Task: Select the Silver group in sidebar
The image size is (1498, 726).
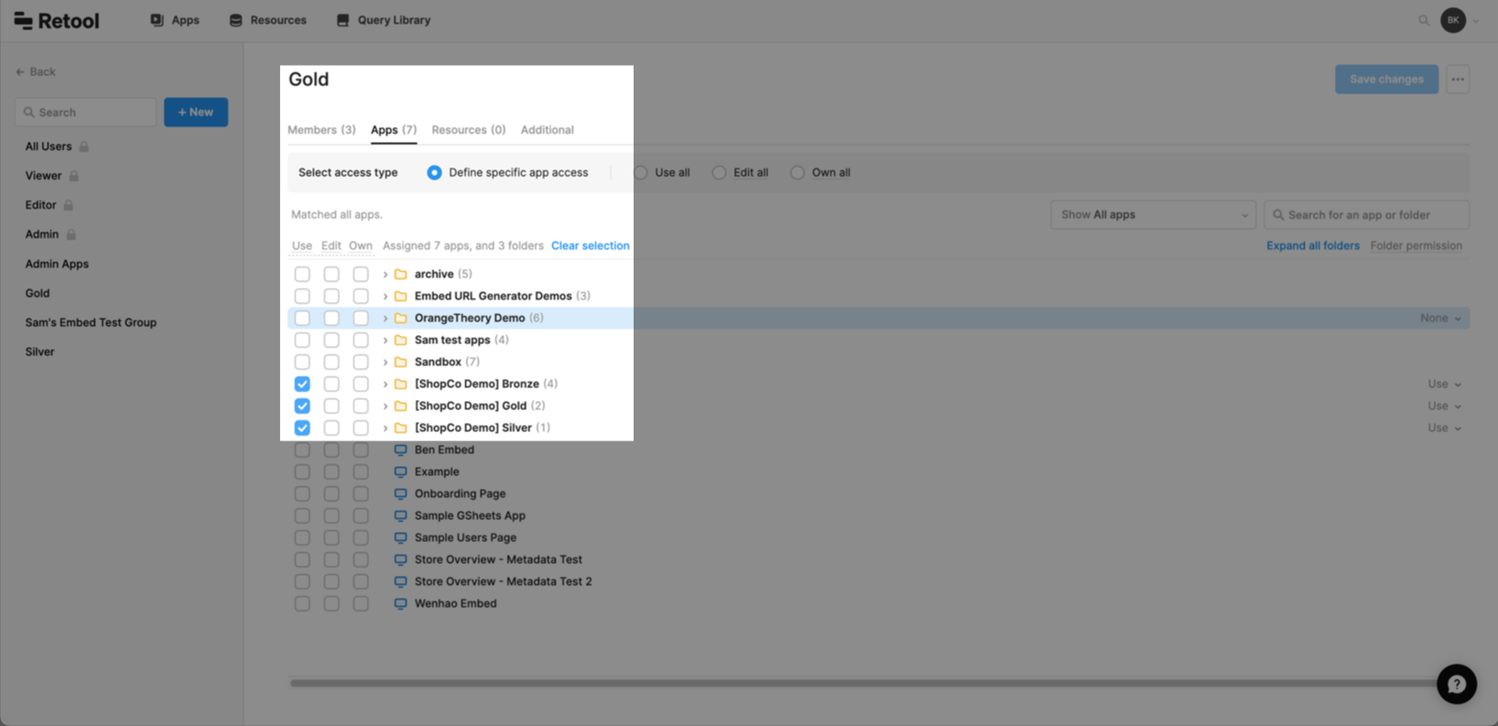Action: click(x=39, y=352)
